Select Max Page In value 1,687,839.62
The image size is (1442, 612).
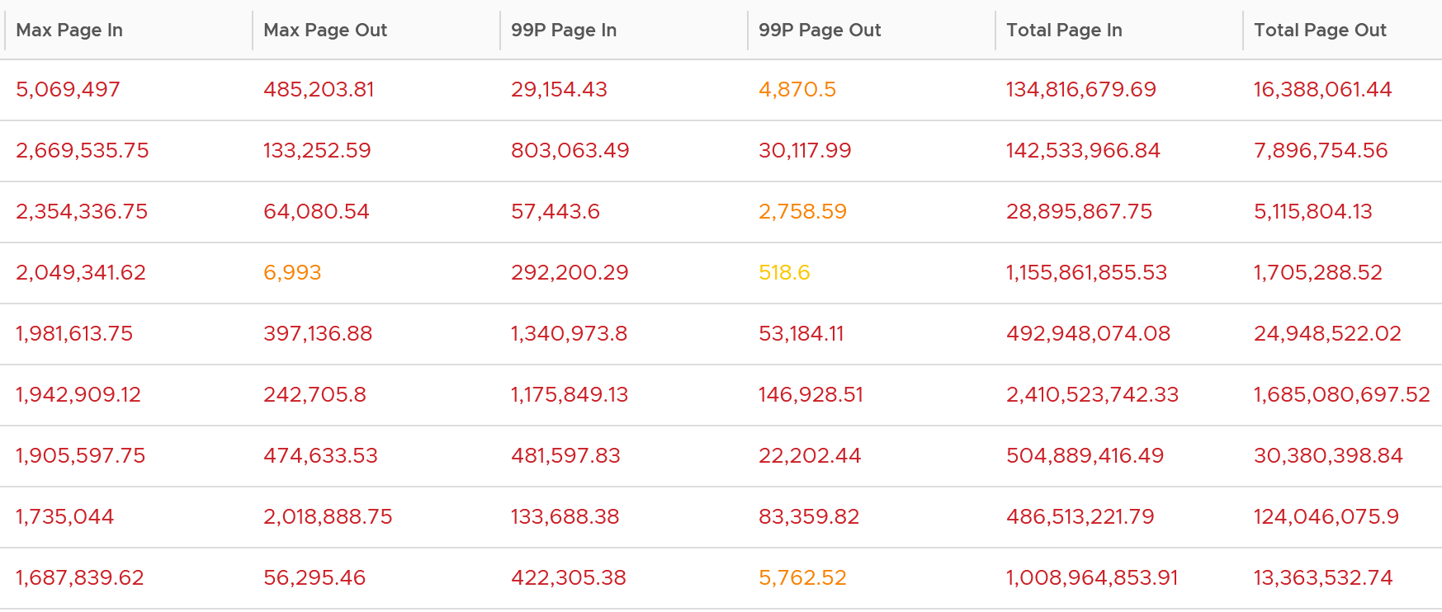point(79,578)
